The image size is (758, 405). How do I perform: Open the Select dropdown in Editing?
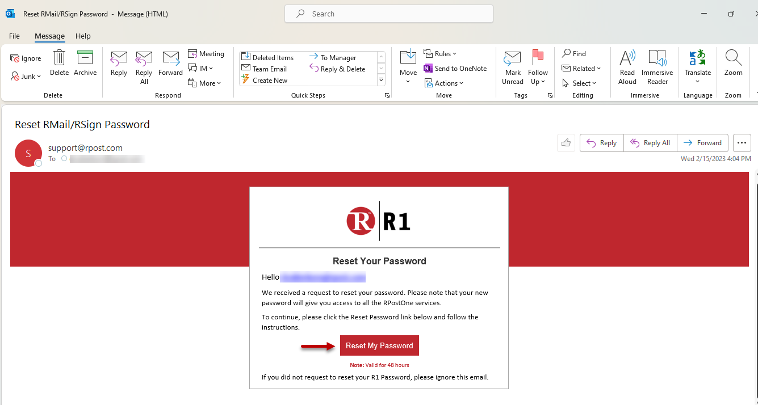(579, 83)
